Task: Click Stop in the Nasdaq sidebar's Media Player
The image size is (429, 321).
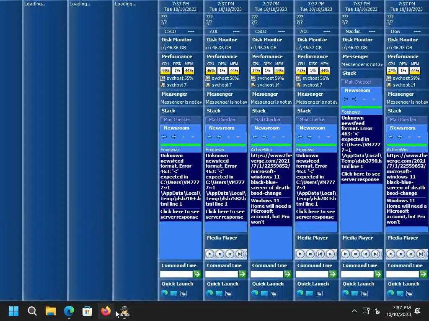Action: (x=356, y=254)
